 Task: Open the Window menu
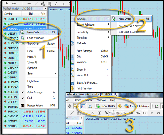[x=101, y=100]
